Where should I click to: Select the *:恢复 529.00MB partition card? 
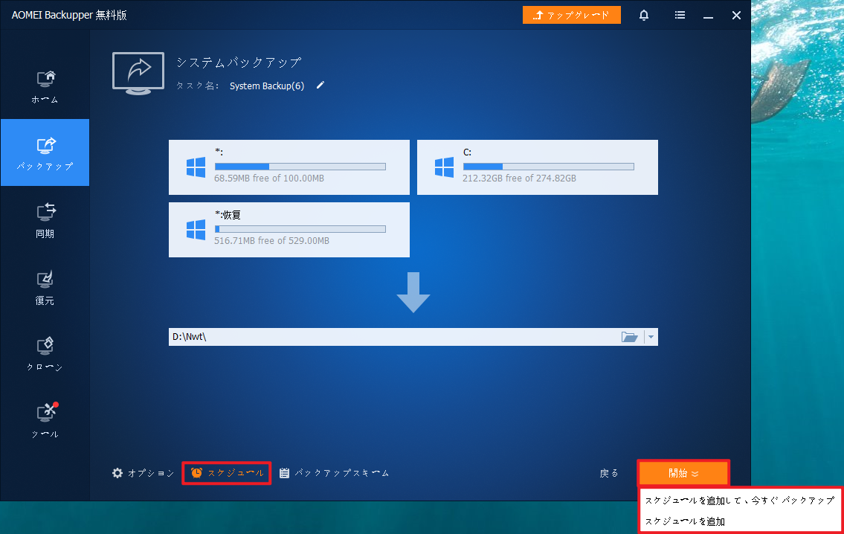(289, 230)
